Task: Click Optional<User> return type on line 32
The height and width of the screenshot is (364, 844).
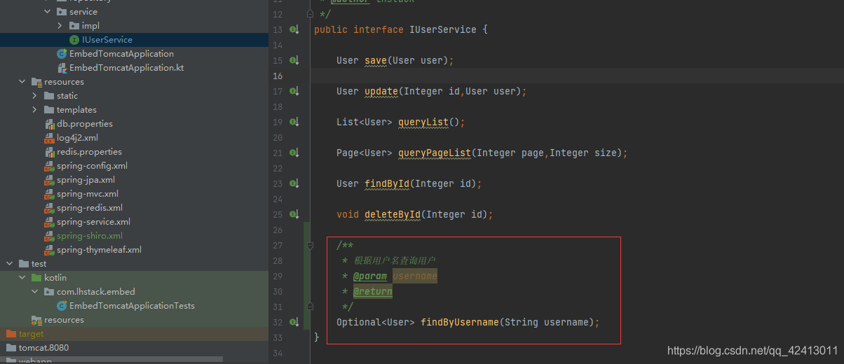Action: [376, 322]
